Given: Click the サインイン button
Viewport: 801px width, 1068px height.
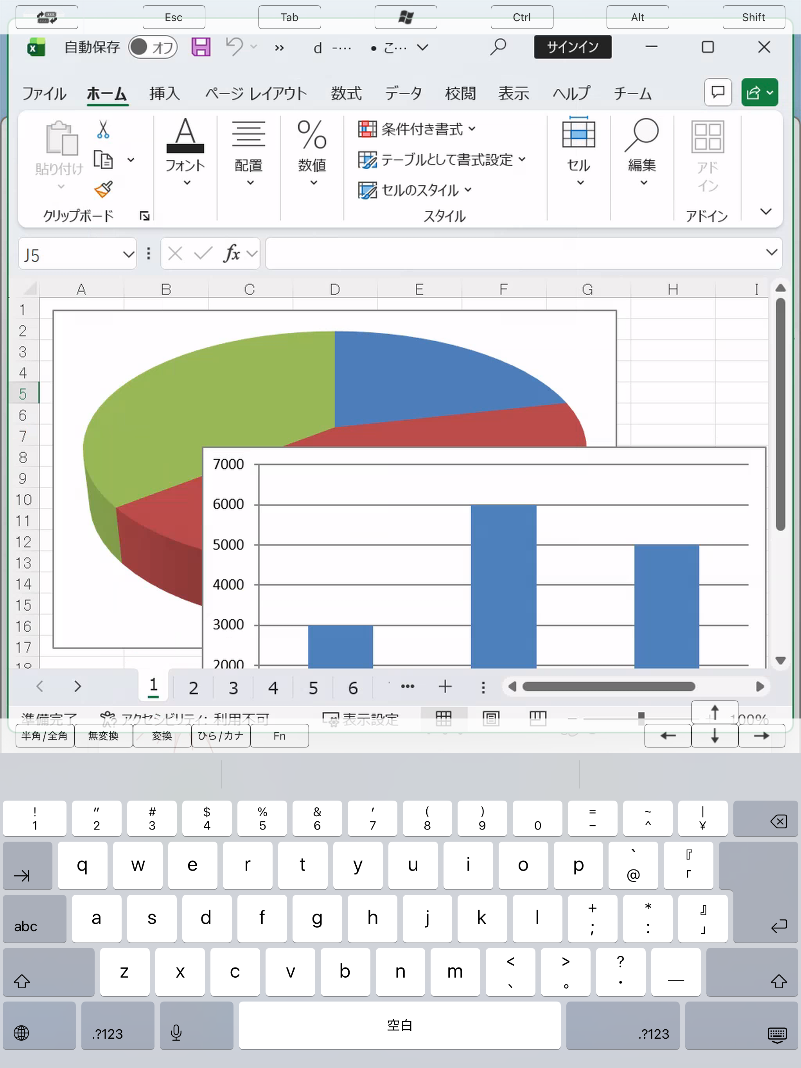Looking at the screenshot, I should coord(572,47).
